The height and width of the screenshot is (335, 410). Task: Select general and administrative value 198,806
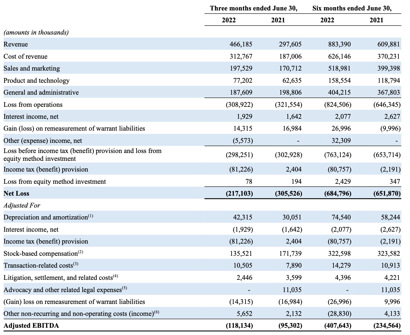point(290,92)
